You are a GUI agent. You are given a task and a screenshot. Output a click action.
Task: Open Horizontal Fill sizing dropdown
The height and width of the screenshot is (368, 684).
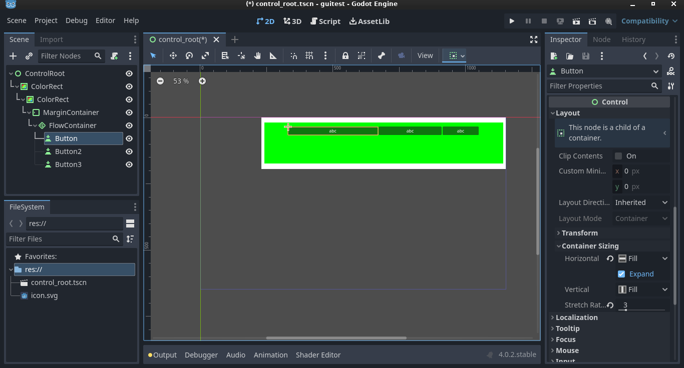point(643,258)
